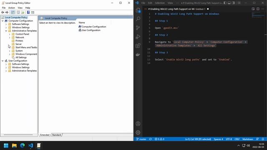Go back with the Group Policy toolbar arrow
The height and width of the screenshot is (150, 267).
click(3, 12)
